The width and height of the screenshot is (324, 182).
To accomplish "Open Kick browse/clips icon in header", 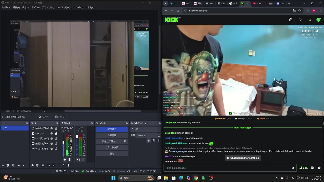I will tap(291, 20).
